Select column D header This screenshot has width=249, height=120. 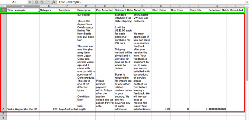pos(86,6)
